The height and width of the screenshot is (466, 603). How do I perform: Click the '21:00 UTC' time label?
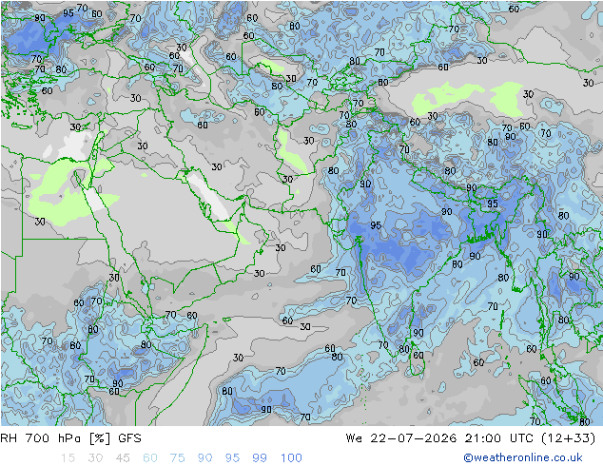click(x=500, y=437)
